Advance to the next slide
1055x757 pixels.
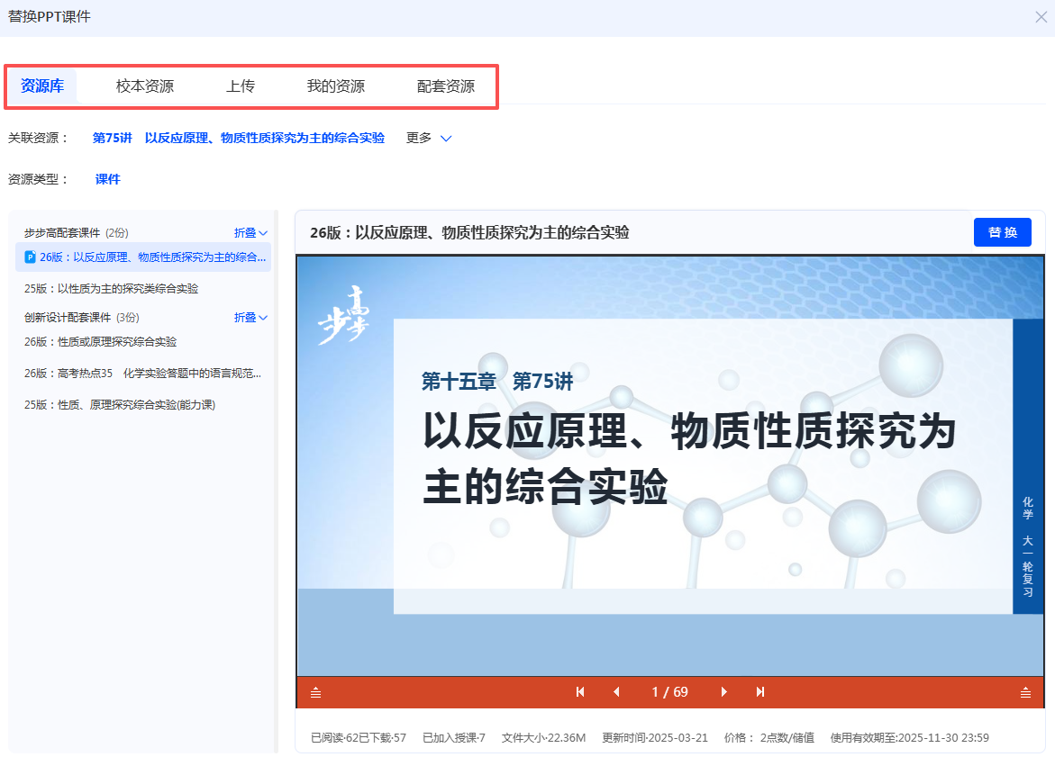(724, 692)
